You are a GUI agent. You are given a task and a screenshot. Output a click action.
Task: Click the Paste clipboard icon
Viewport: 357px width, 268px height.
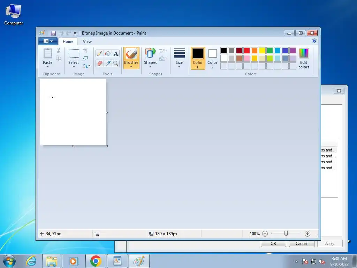pyautogui.click(x=47, y=53)
